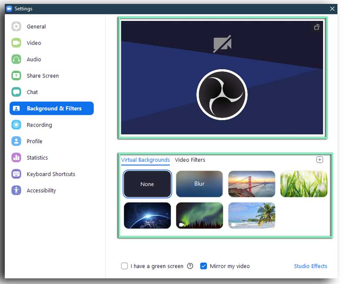The image size is (344, 284).
Task: Click the Statistics bar chart icon
Action: pos(16,157)
